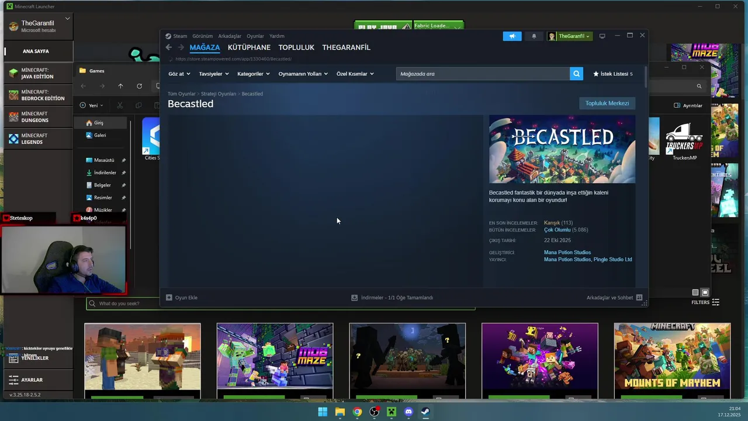Viewport: 748px width, 421px height.
Task: Open the Mana Potion Studios developer link
Action: [567, 253]
